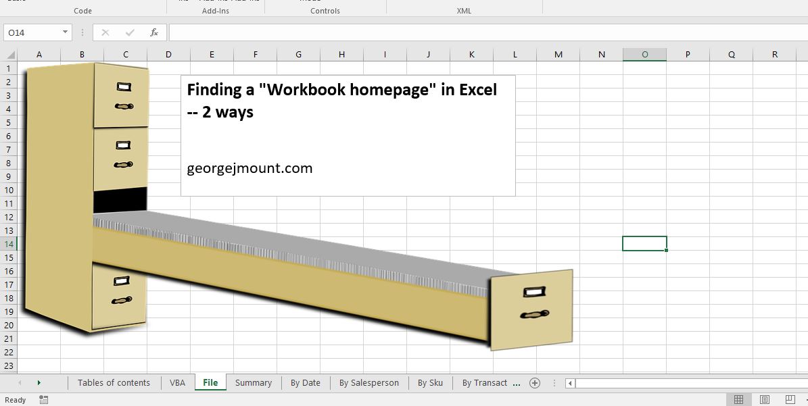Select column A header

(39, 55)
